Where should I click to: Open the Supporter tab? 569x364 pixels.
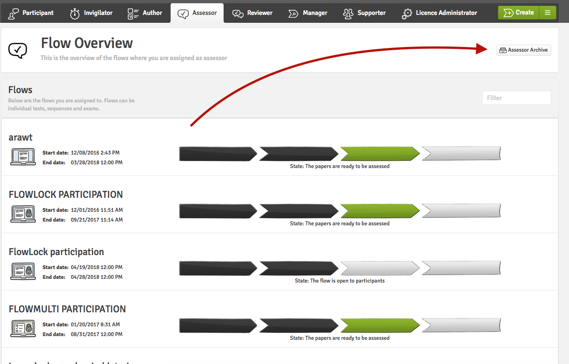click(x=364, y=13)
